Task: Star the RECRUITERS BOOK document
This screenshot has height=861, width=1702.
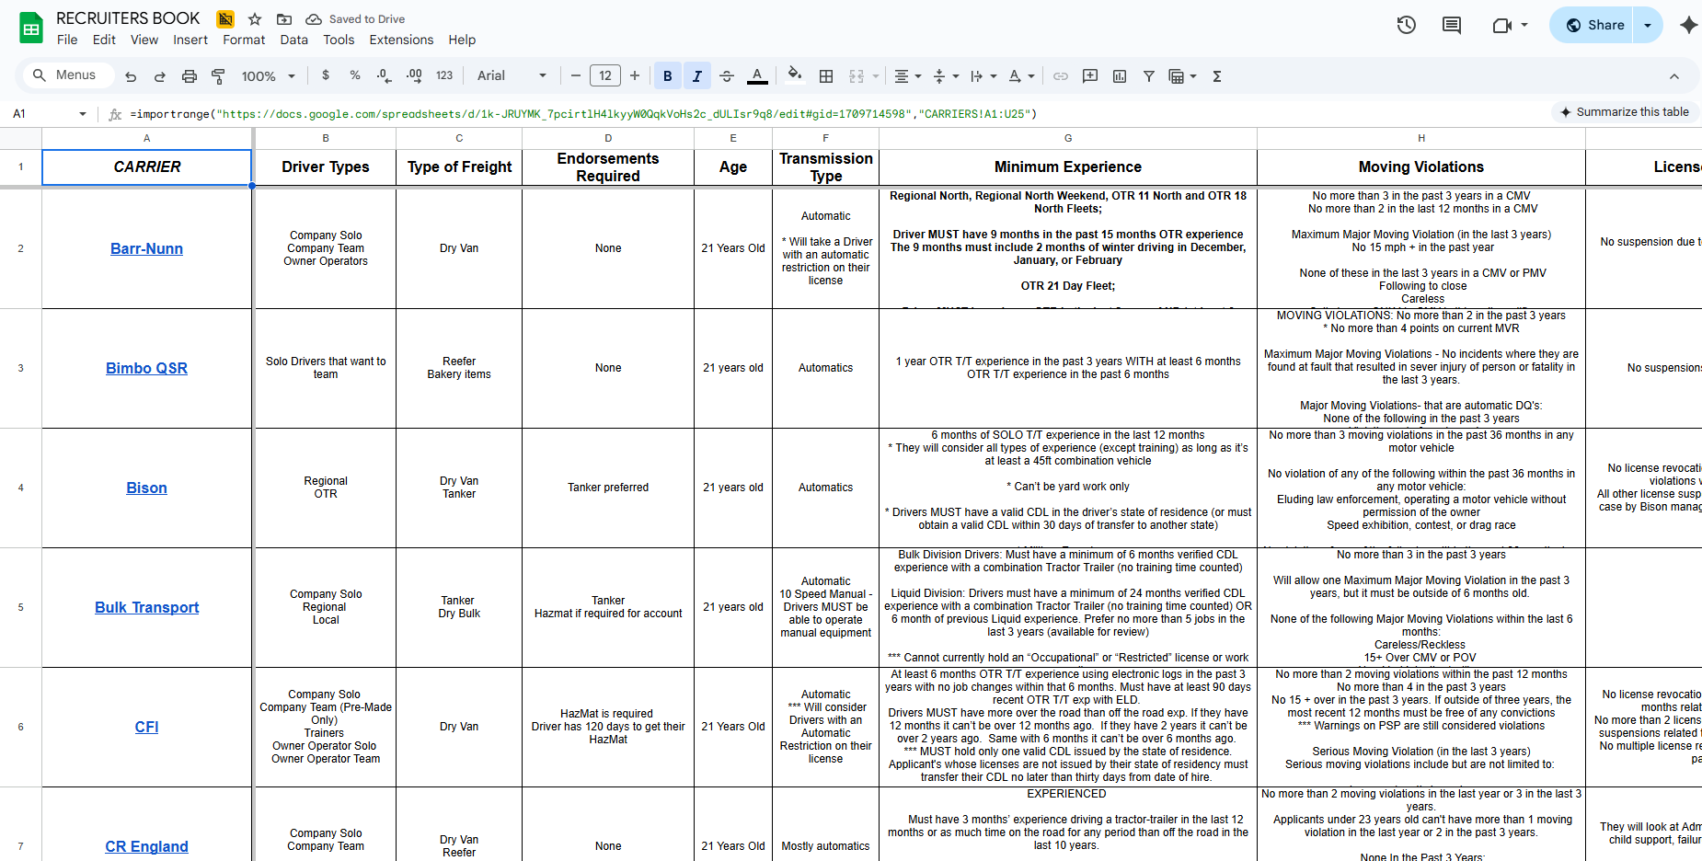Action: click(255, 18)
